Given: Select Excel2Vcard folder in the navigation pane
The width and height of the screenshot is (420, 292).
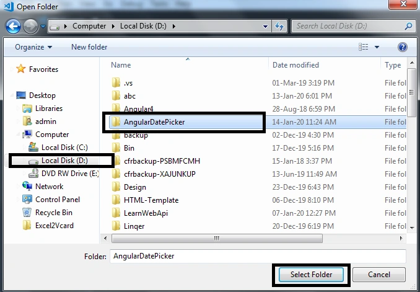Looking at the screenshot, I should pyautogui.click(x=55, y=226).
